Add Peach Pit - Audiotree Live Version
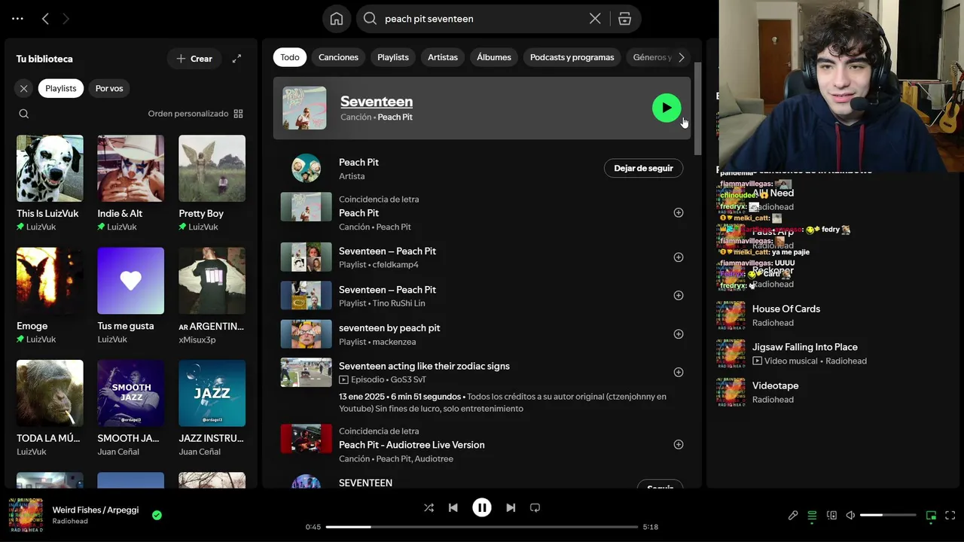The width and height of the screenshot is (964, 542). click(x=679, y=445)
